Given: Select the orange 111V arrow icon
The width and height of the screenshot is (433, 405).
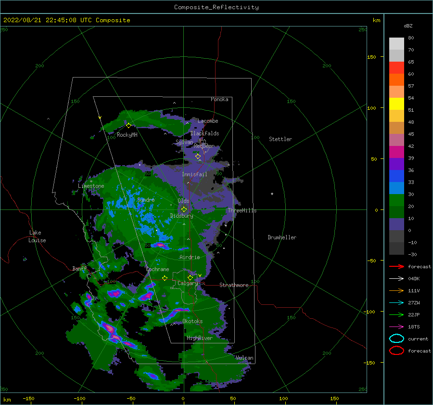Looking at the screenshot, I should point(396,290).
